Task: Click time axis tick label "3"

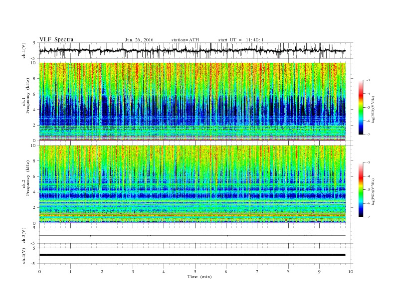Action: pos(133,272)
